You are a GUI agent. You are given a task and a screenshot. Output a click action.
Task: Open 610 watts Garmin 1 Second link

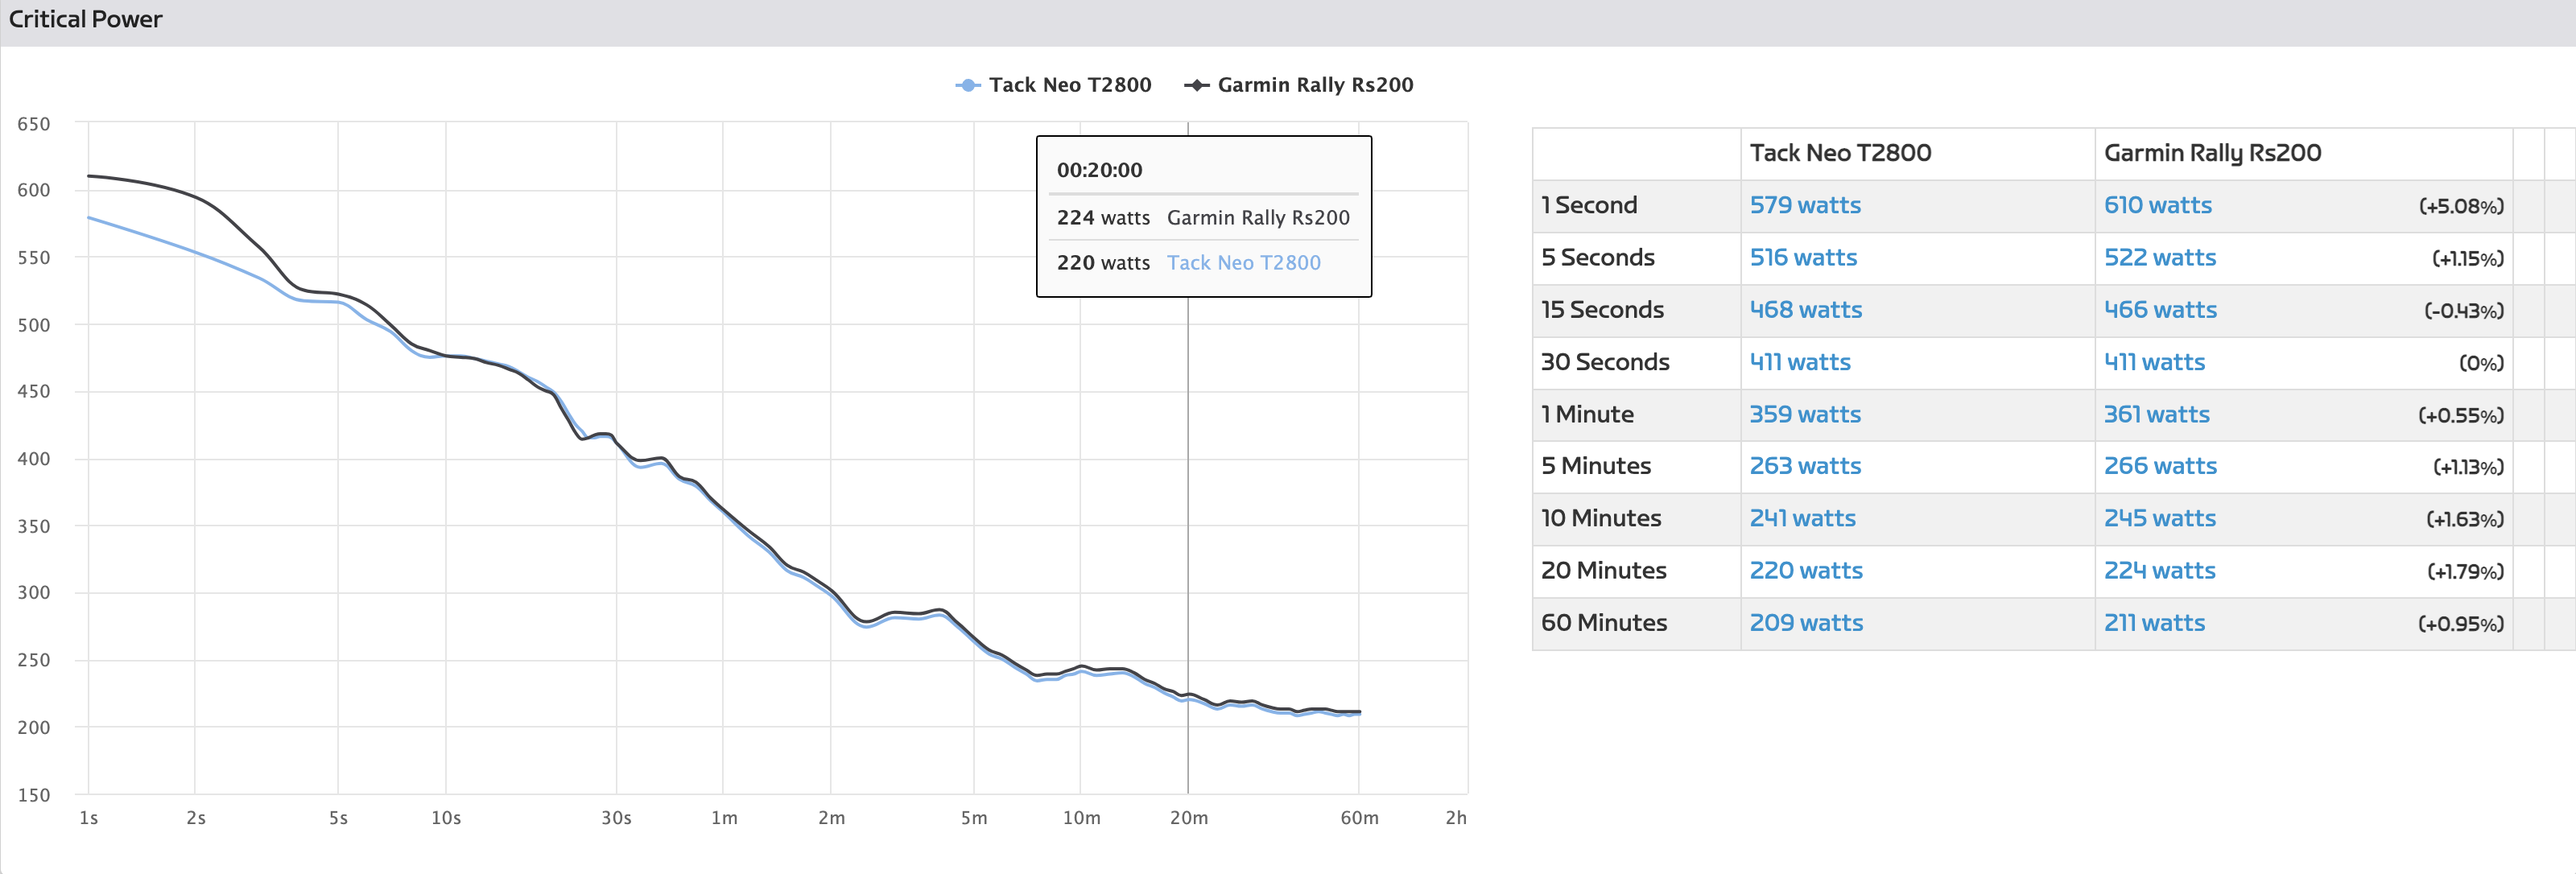pos(2157,205)
